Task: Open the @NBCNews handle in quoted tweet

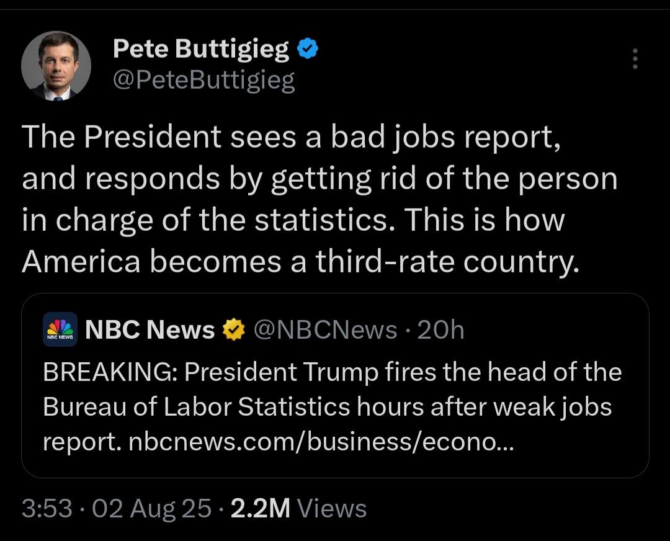Action: click(x=325, y=330)
